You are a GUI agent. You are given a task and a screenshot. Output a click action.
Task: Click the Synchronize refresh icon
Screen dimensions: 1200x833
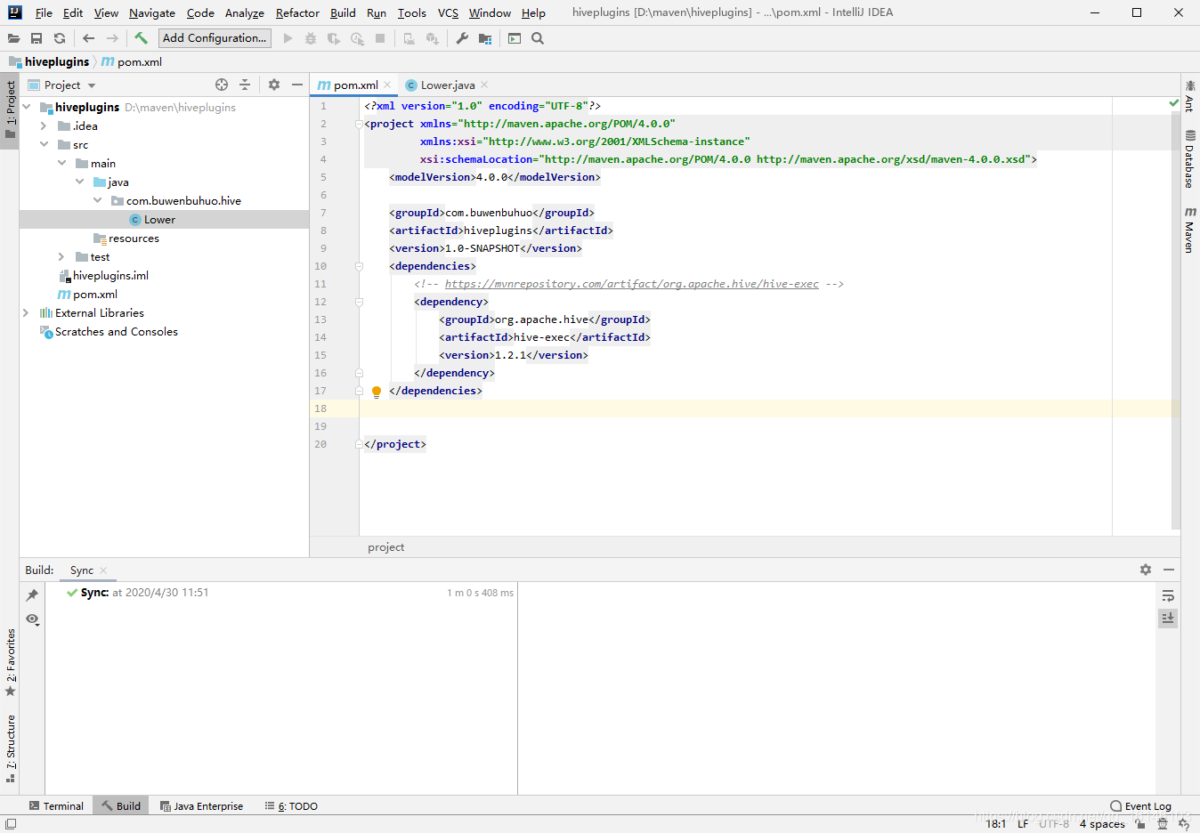tap(60, 38)
